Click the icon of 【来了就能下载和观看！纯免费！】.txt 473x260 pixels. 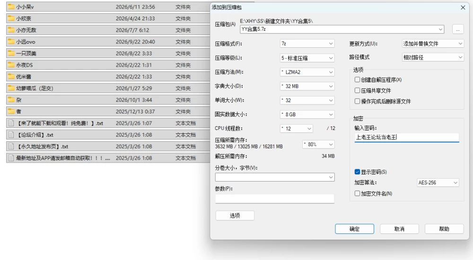[11, 123]
